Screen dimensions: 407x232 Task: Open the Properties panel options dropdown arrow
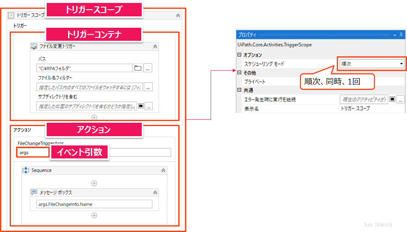pos(395,35)
